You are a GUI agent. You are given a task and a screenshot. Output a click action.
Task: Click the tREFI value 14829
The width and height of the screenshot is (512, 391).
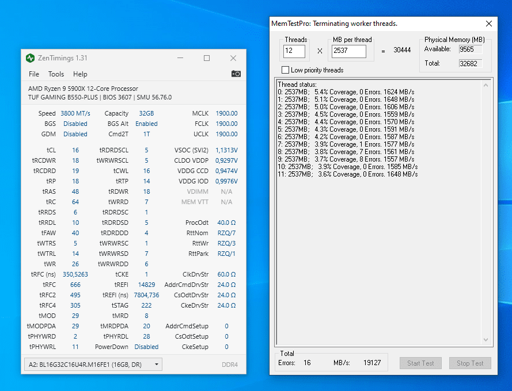pyautogui.click(x=146, y=285)
